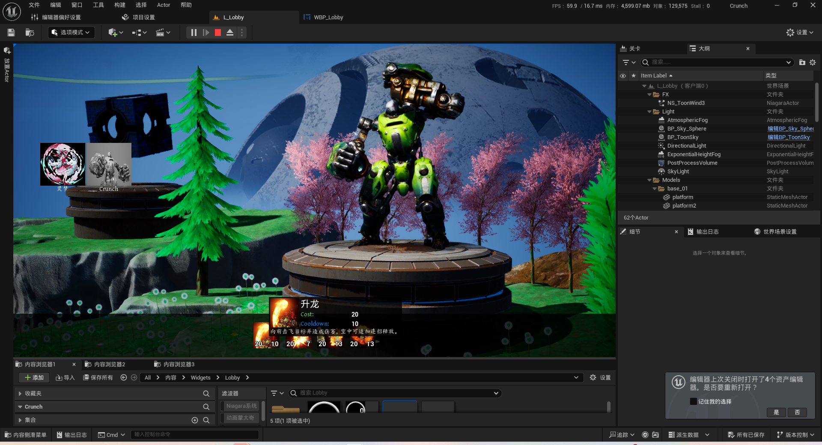Select the Crunch character portrait
Image resolution: width=822 pixels, height=445 pixels.
(x=109, y=164)
